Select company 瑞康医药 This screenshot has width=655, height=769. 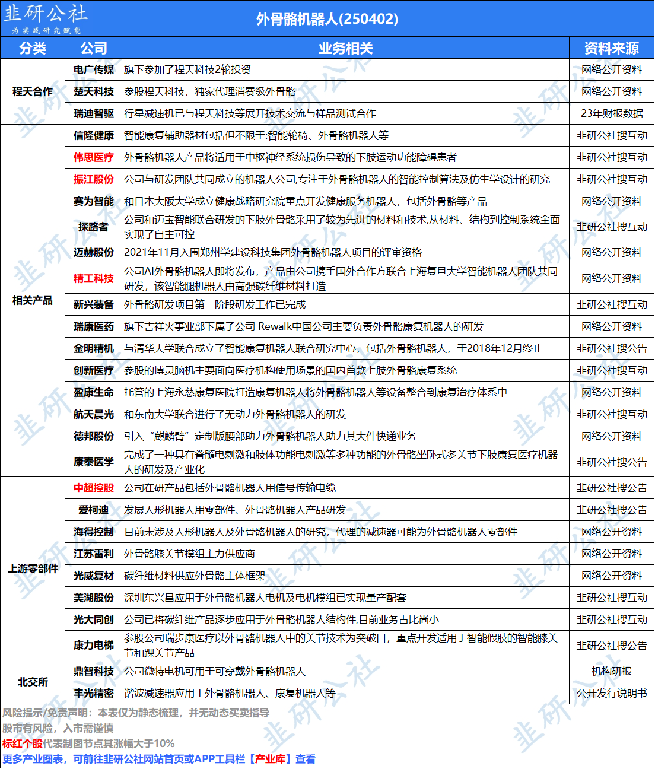point(94,326)
